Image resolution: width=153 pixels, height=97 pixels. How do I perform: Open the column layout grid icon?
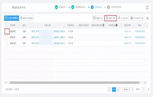tap(147, 19)
